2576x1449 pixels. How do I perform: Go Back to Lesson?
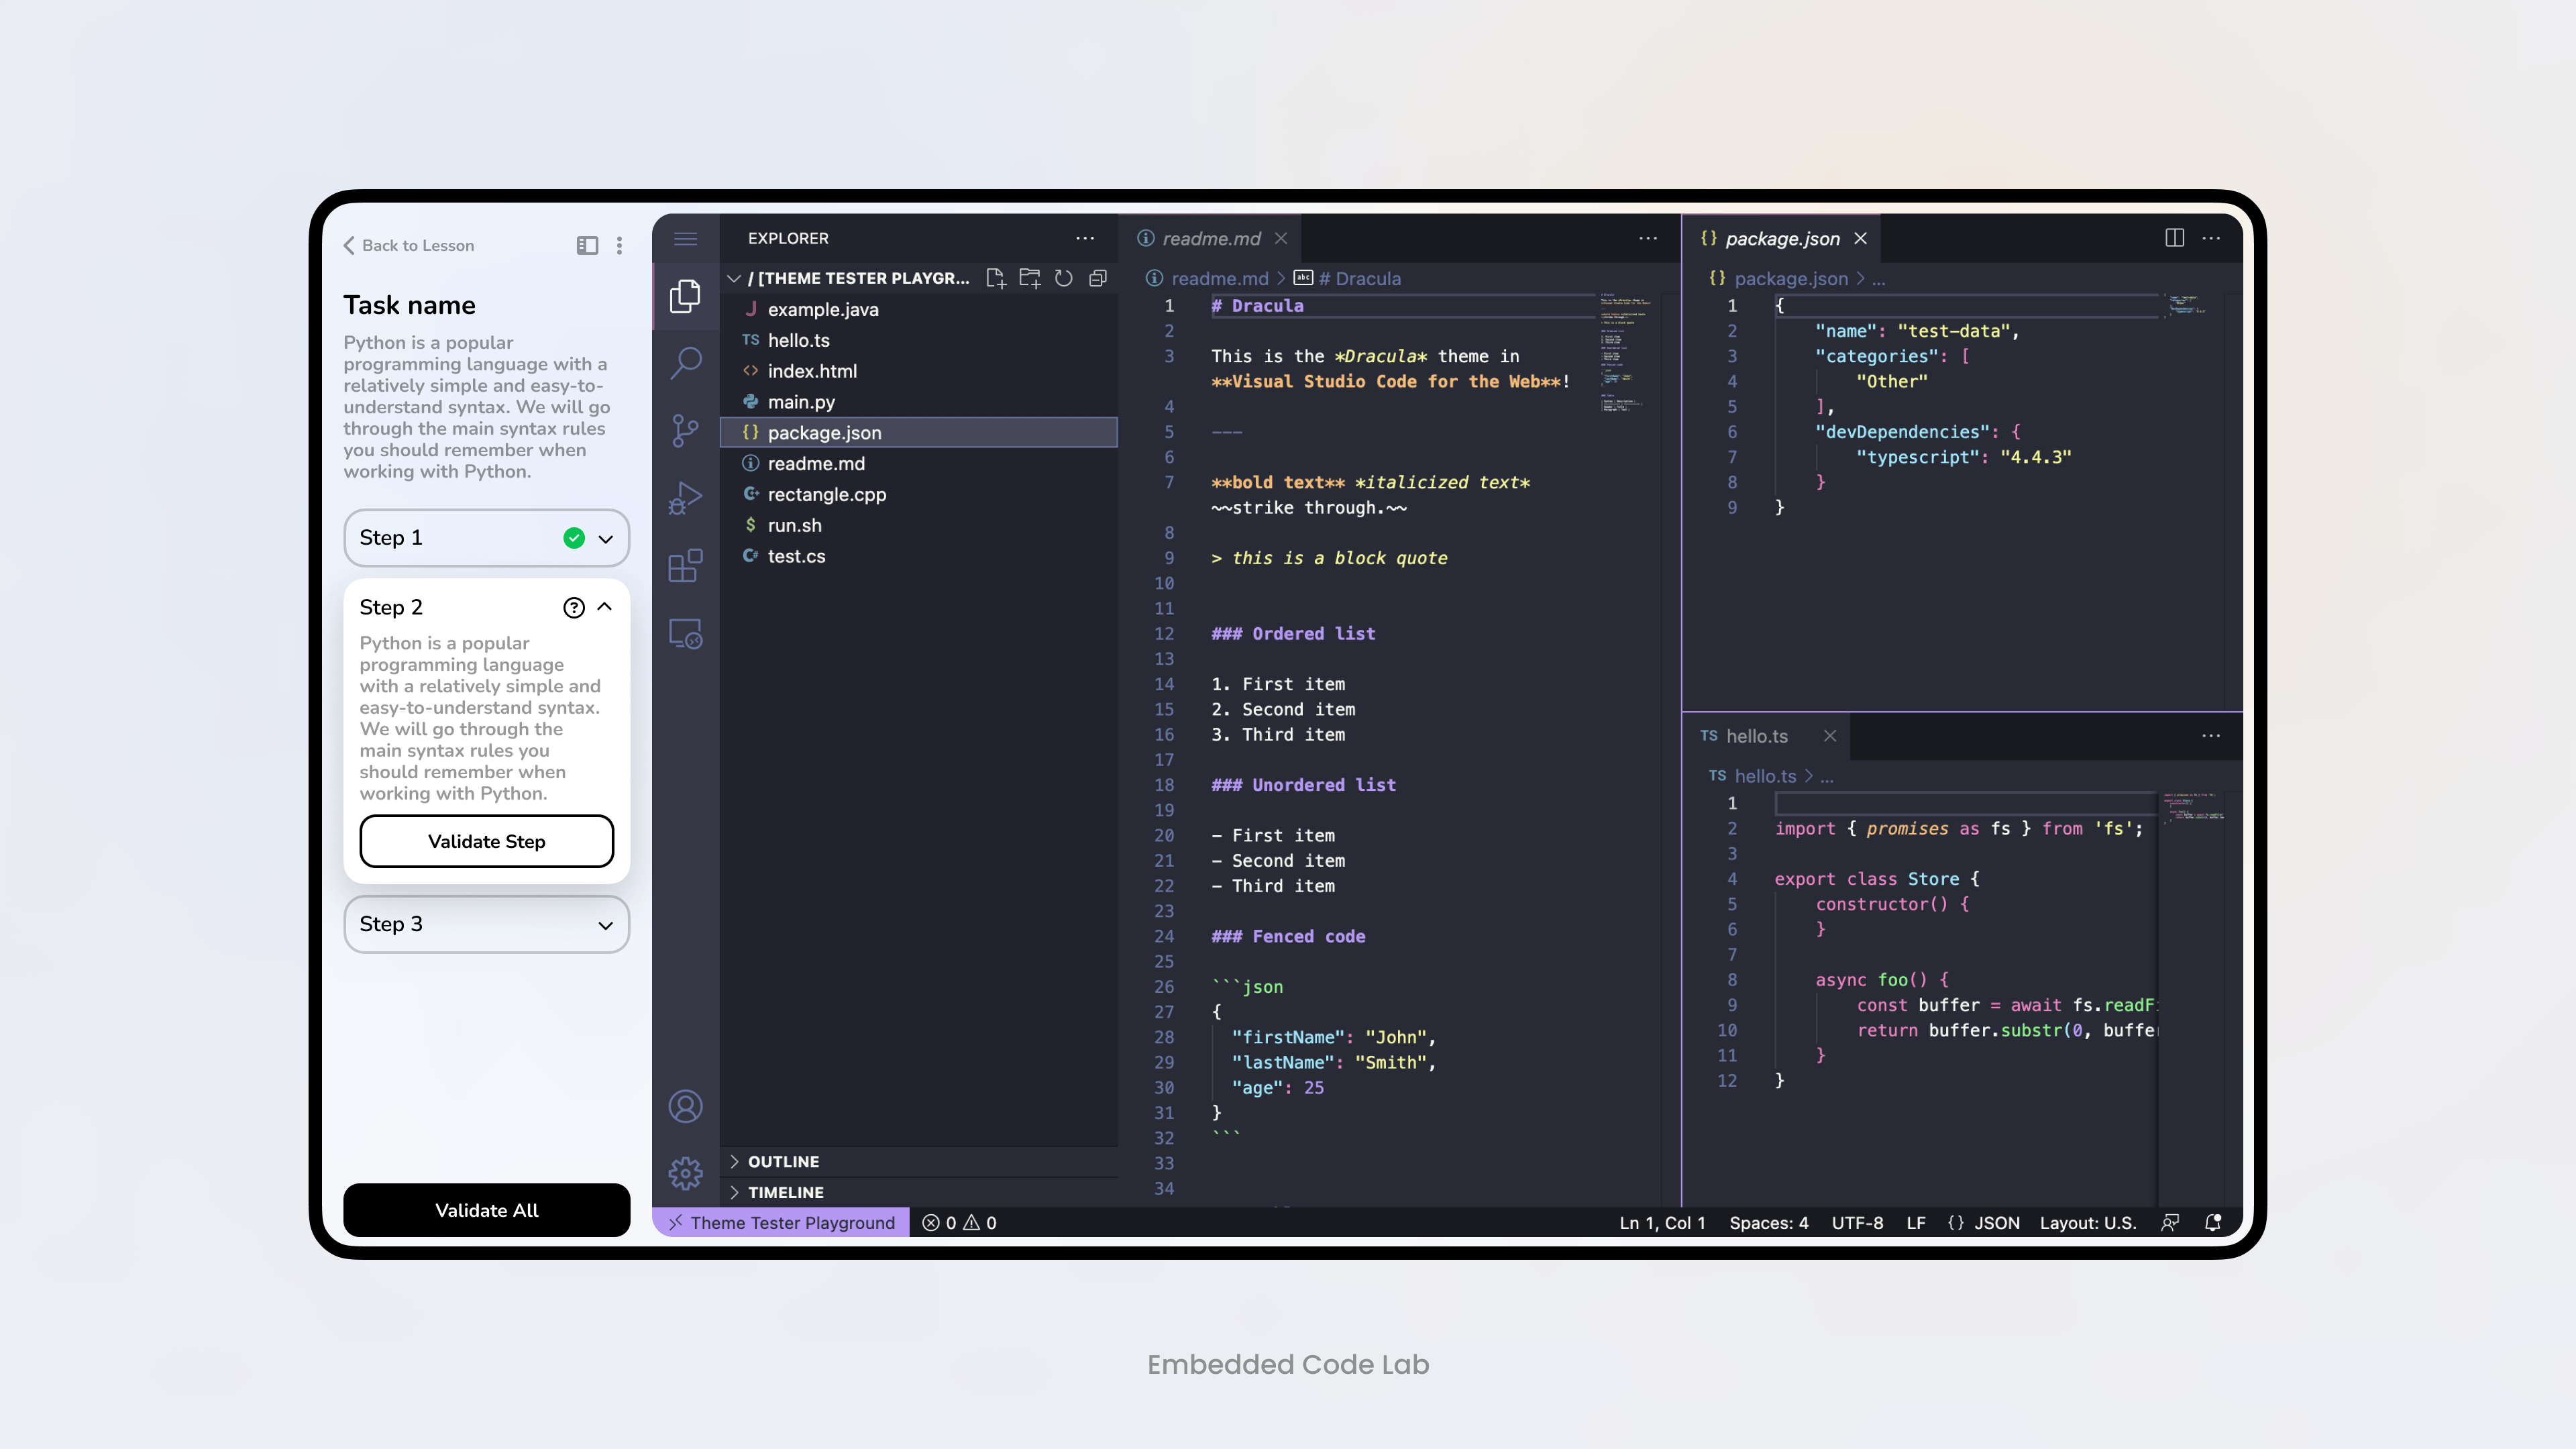click(409, 245)
